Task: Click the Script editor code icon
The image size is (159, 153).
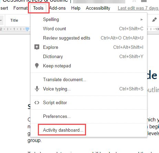Action: [37, 102]
